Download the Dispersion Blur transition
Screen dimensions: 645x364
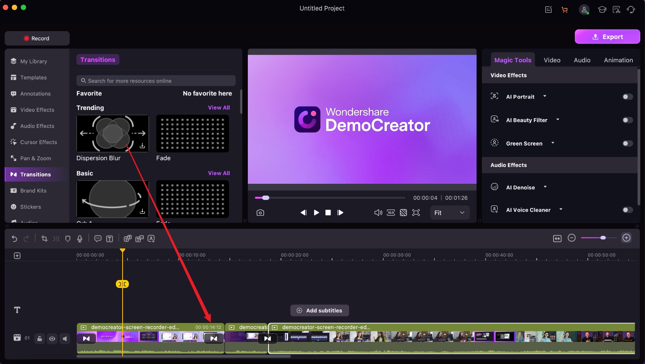142,146
